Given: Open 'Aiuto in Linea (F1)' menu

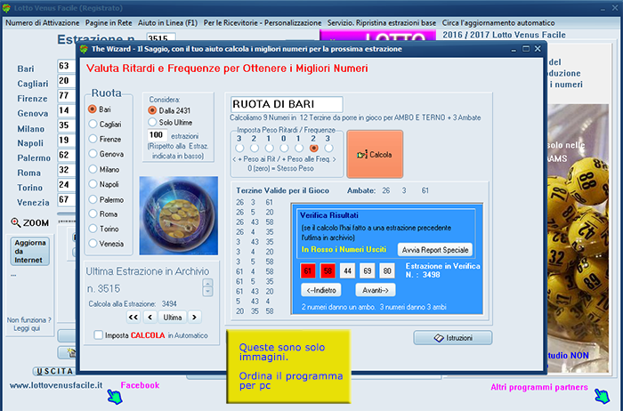Looking at the screenshot, I should coord(167,22).
